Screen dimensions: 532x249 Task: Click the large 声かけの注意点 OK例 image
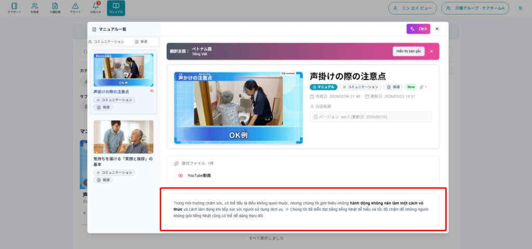(238, 107)
